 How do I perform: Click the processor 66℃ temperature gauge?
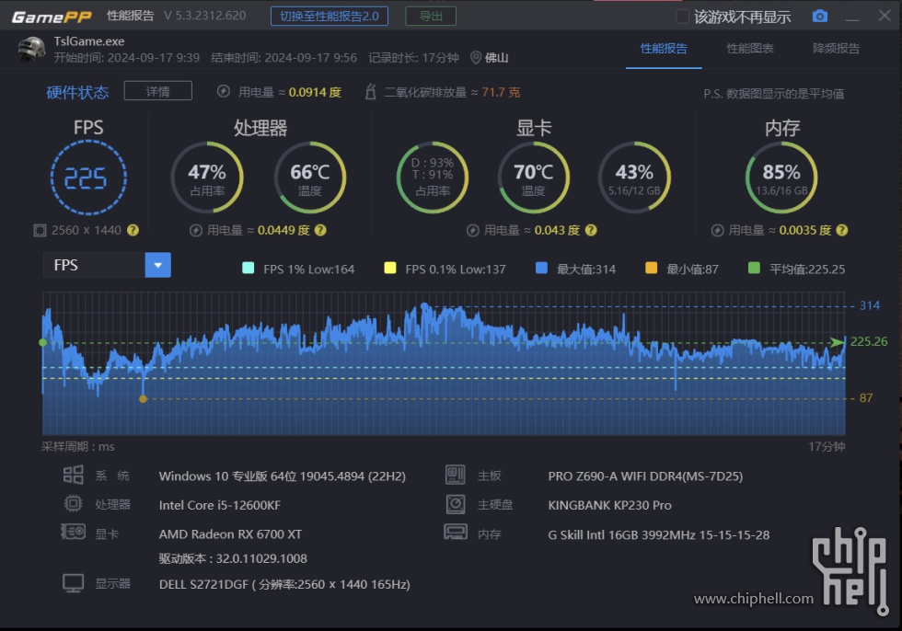[310, 178]
